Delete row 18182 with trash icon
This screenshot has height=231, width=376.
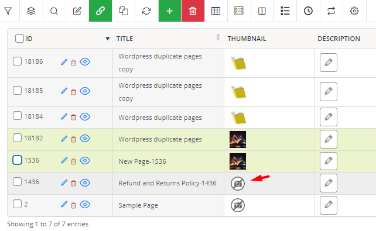tap(73, 139)
